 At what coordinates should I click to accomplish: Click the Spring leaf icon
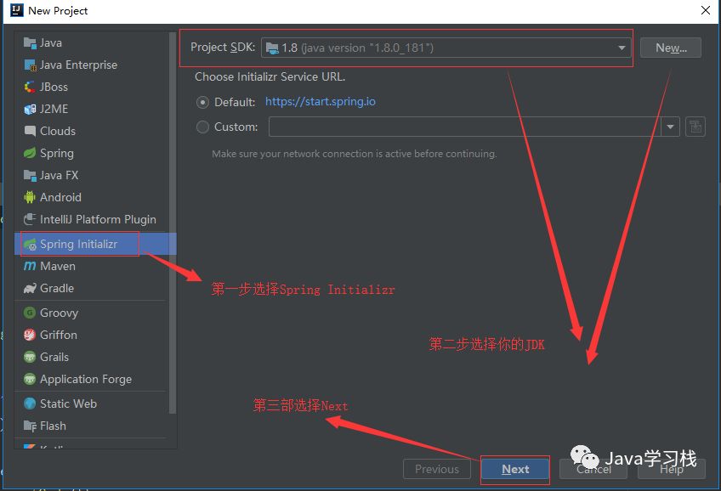click(x=30, y=154)
